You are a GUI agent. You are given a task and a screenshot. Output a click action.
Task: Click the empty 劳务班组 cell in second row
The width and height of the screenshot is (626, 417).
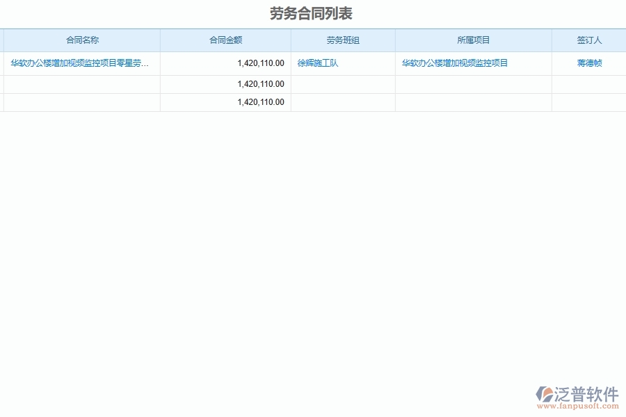click(x=343, y=83)
